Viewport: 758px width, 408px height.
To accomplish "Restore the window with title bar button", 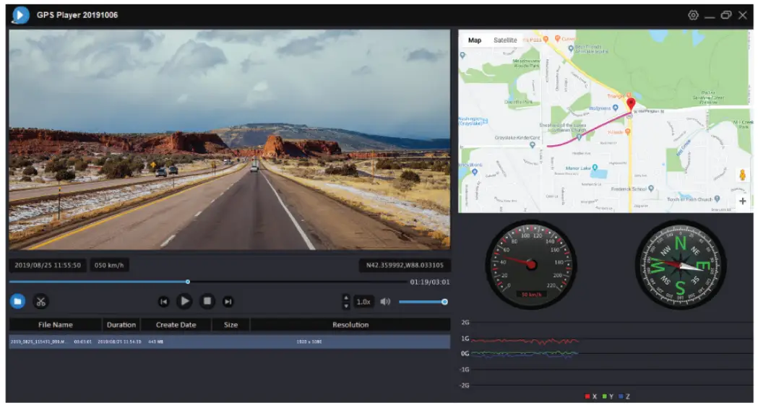I will pos(725,15).
